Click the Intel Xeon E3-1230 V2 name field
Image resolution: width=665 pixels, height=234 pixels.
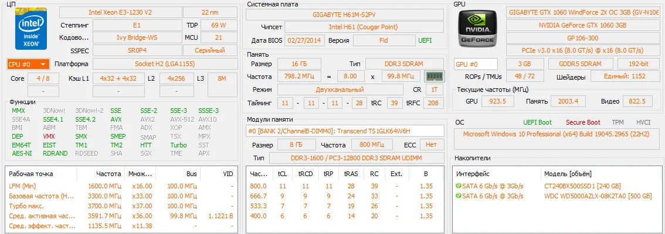click(x=120, y=12)
